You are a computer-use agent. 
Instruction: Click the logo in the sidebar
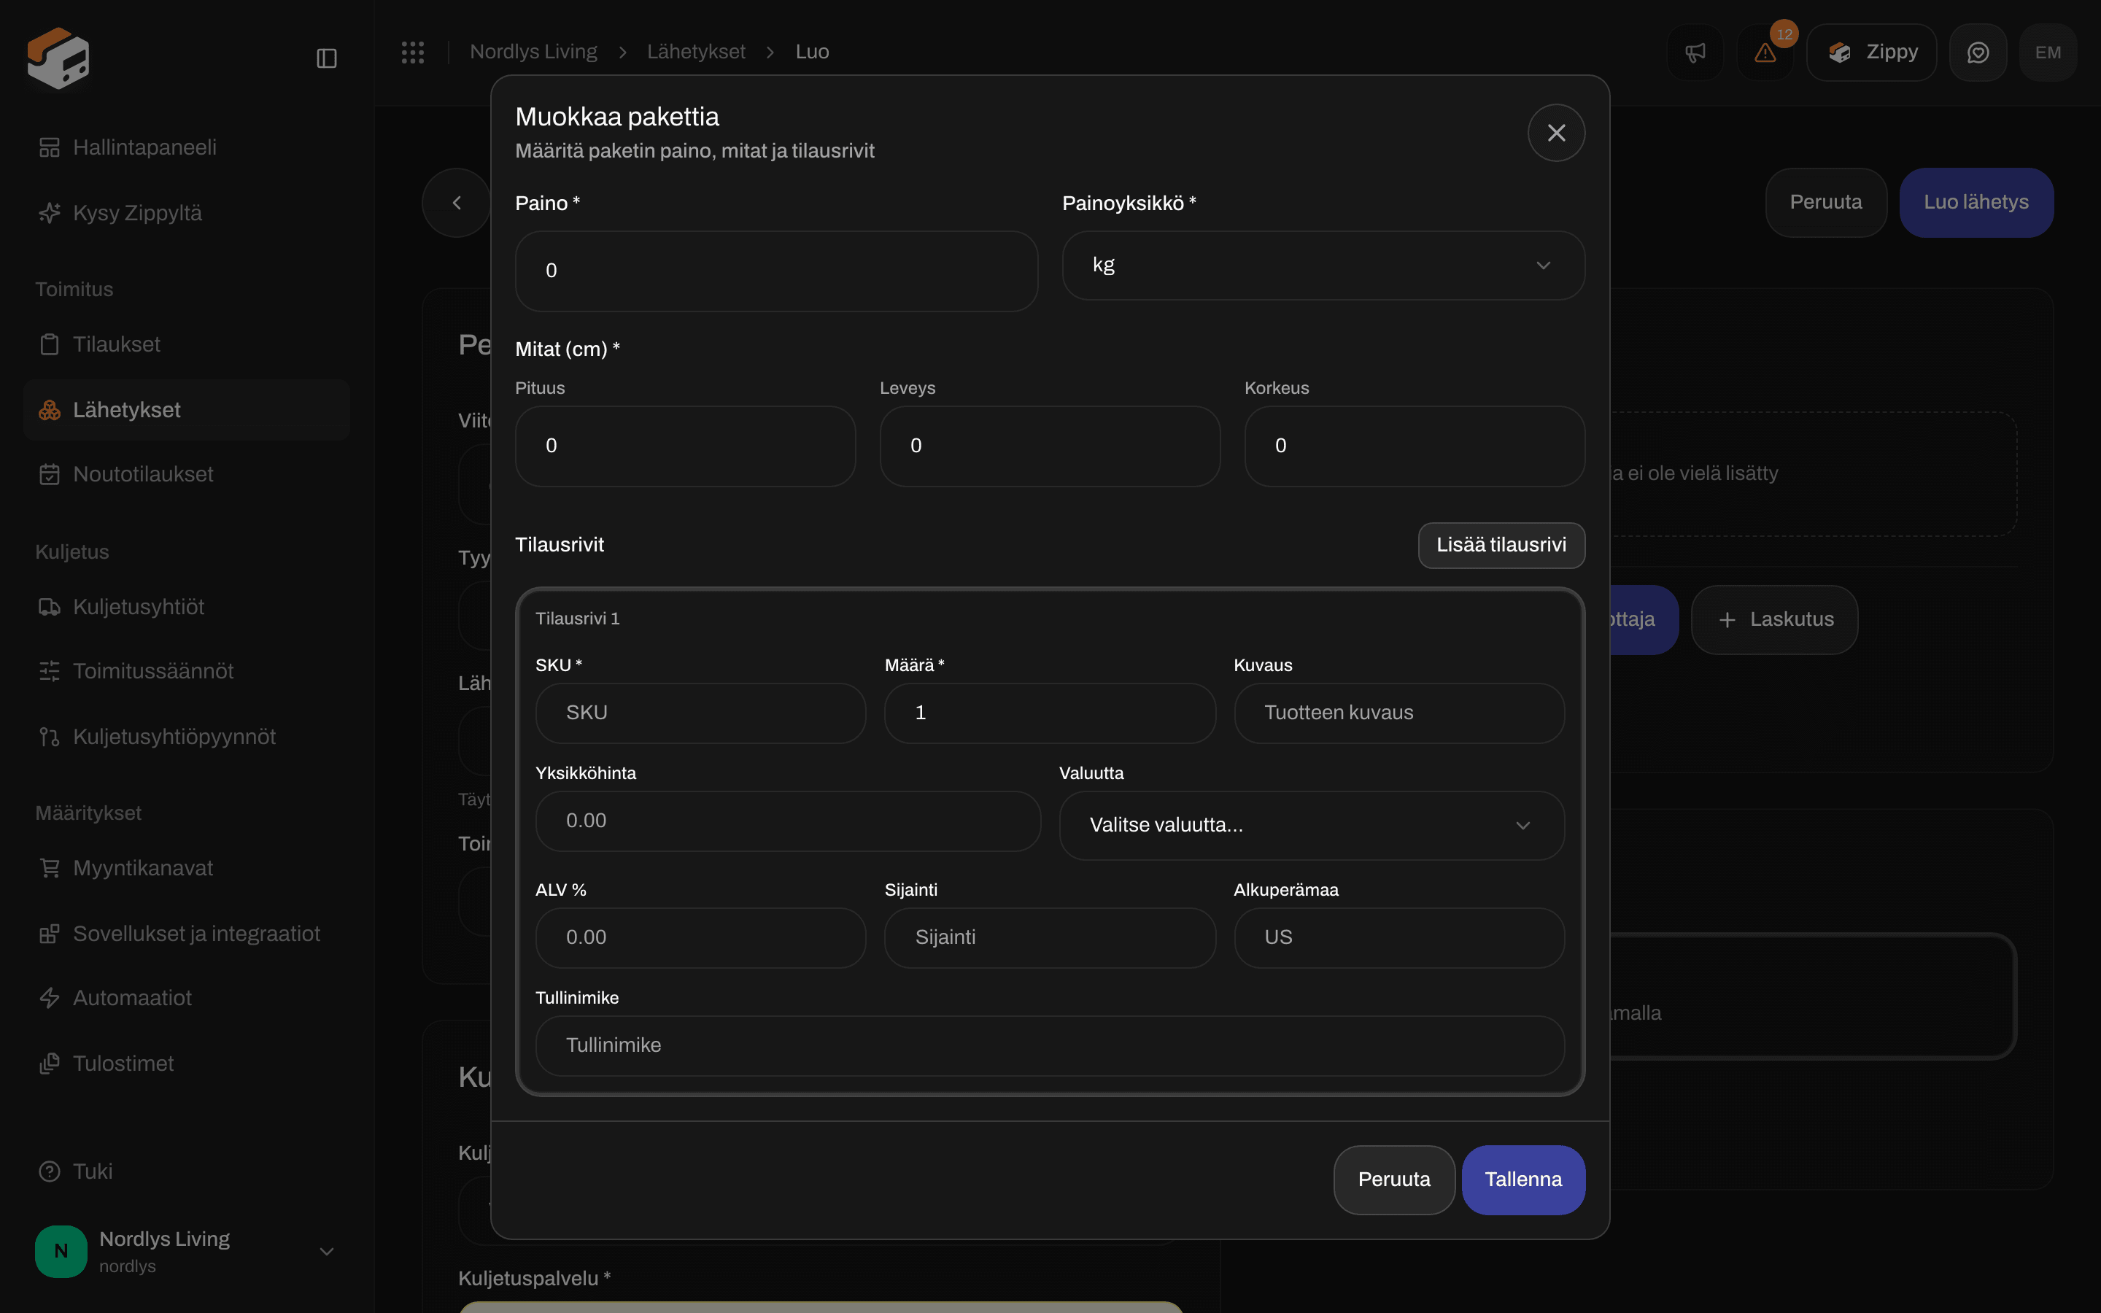coord(58,58)
